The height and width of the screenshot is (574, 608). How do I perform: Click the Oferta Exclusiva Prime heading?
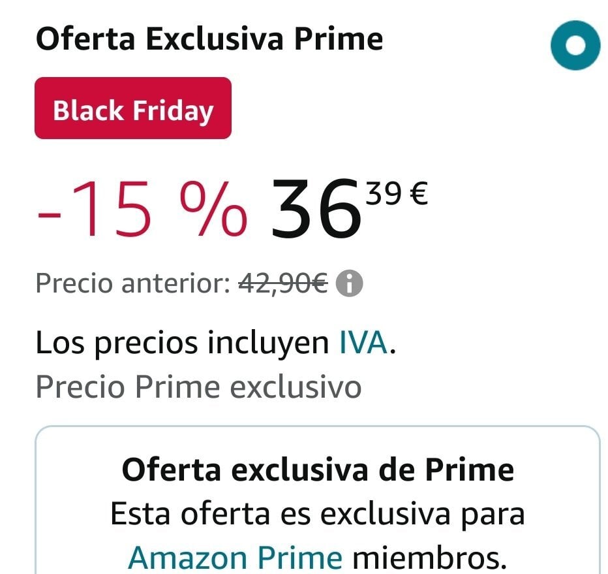209,40
